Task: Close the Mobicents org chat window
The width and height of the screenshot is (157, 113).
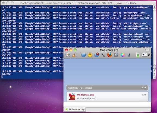Action: 67,50
